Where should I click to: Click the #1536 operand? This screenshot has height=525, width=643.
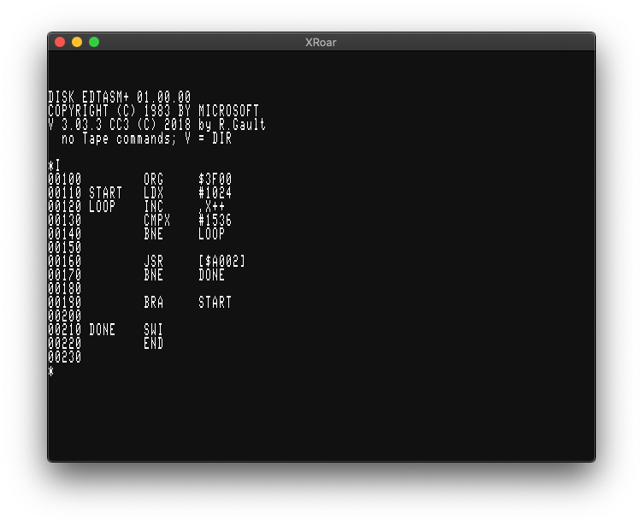tap(215, 221)
